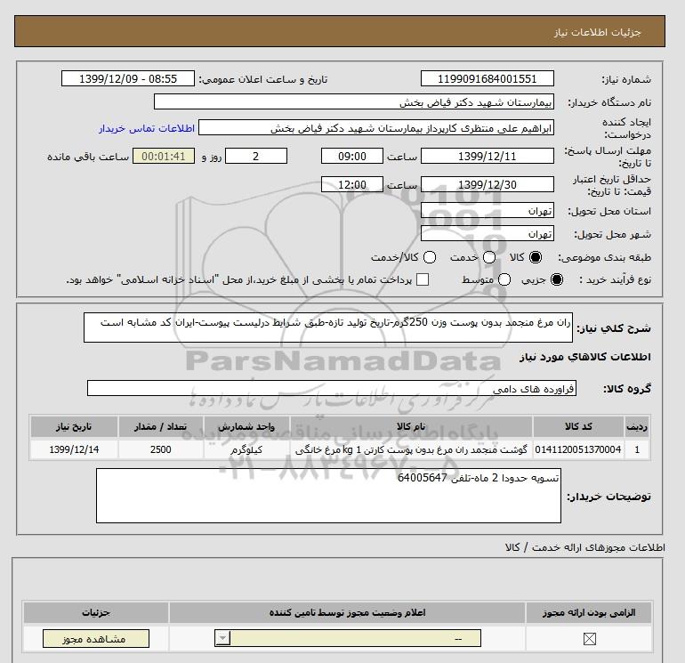Click announcement date field 1399/12/09 - 08:55
Screen dimensions: 685x663
(128, 78)
